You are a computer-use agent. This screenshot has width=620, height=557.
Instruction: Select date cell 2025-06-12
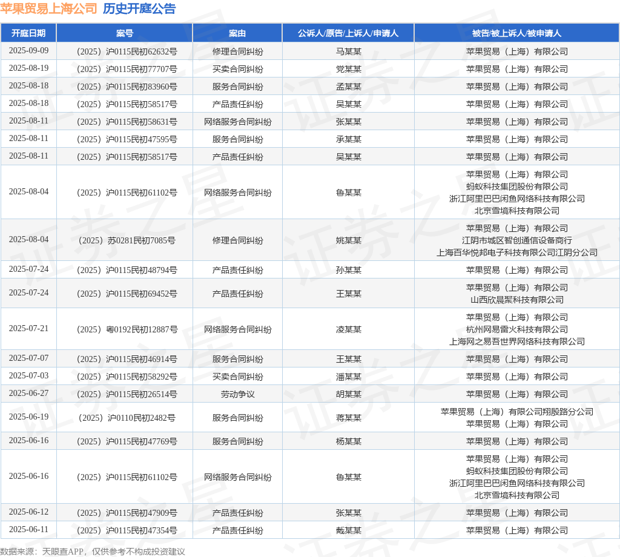(x=28, y=512)
